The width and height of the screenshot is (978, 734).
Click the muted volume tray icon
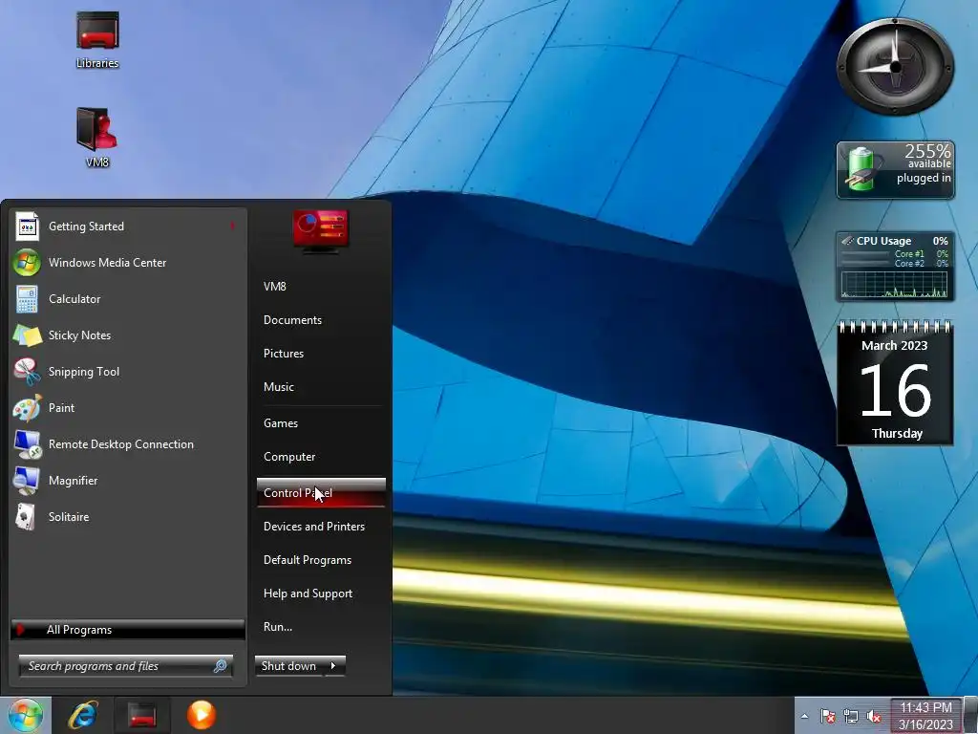click(x=874, y=717)
